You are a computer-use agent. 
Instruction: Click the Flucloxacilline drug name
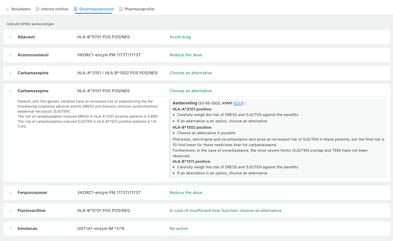(x=31, y=211)
